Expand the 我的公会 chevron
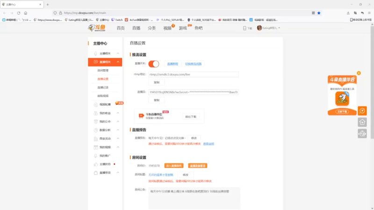 click(x=118, y=121)
